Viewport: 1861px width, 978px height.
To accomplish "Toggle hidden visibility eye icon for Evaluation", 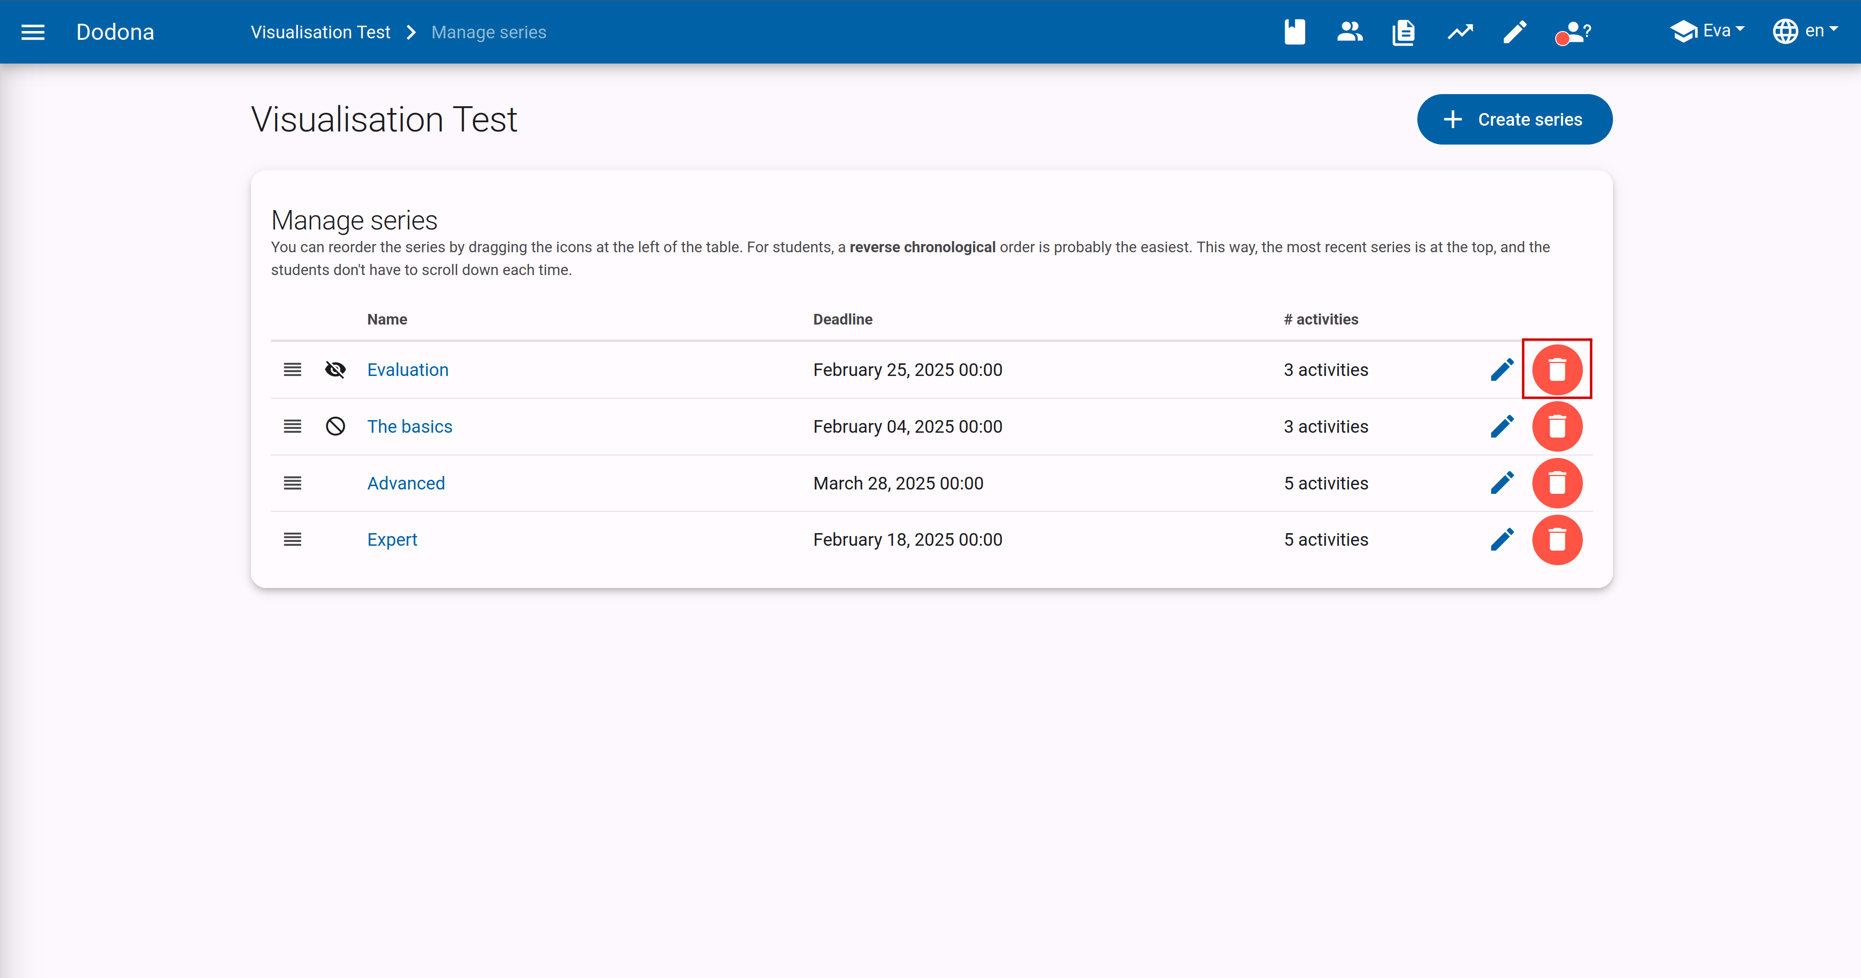I will pos(335,370).
